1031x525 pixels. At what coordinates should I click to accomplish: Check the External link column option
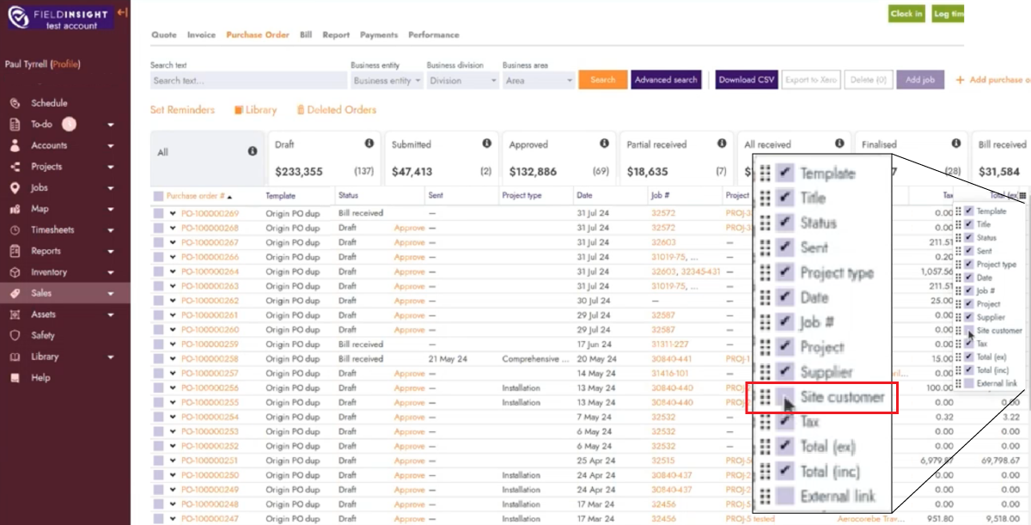coord(969,383)
